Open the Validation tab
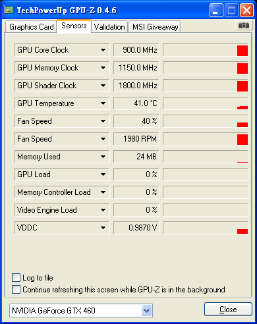Image resolution: width=257 pixels, height=324 pixels. (x=109, y=27)
